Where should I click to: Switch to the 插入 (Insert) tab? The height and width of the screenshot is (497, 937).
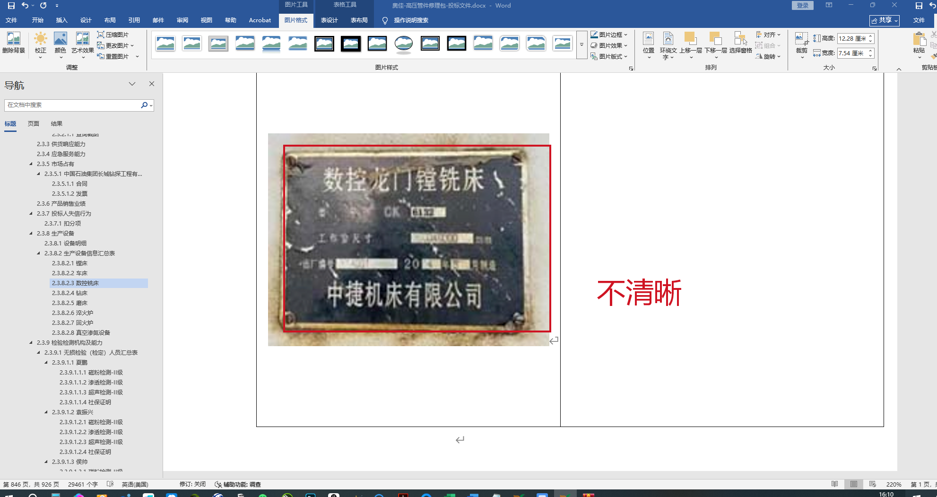[x=62, y=20]
